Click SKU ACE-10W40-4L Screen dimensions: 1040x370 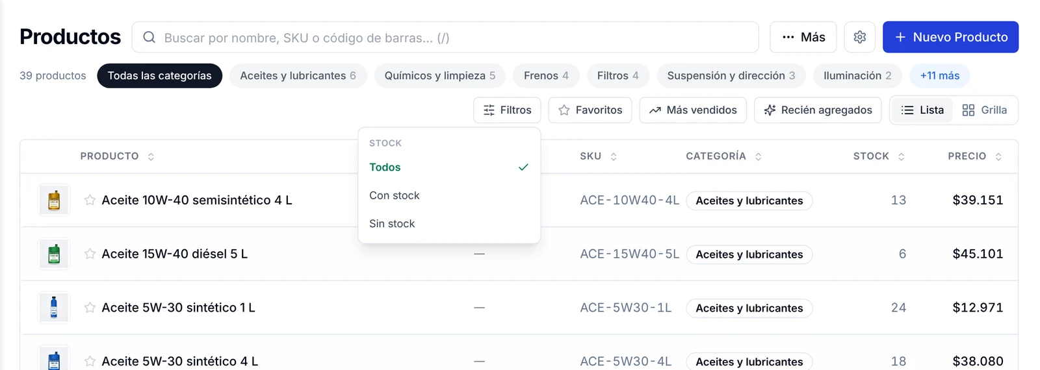(x=629, y=200)
